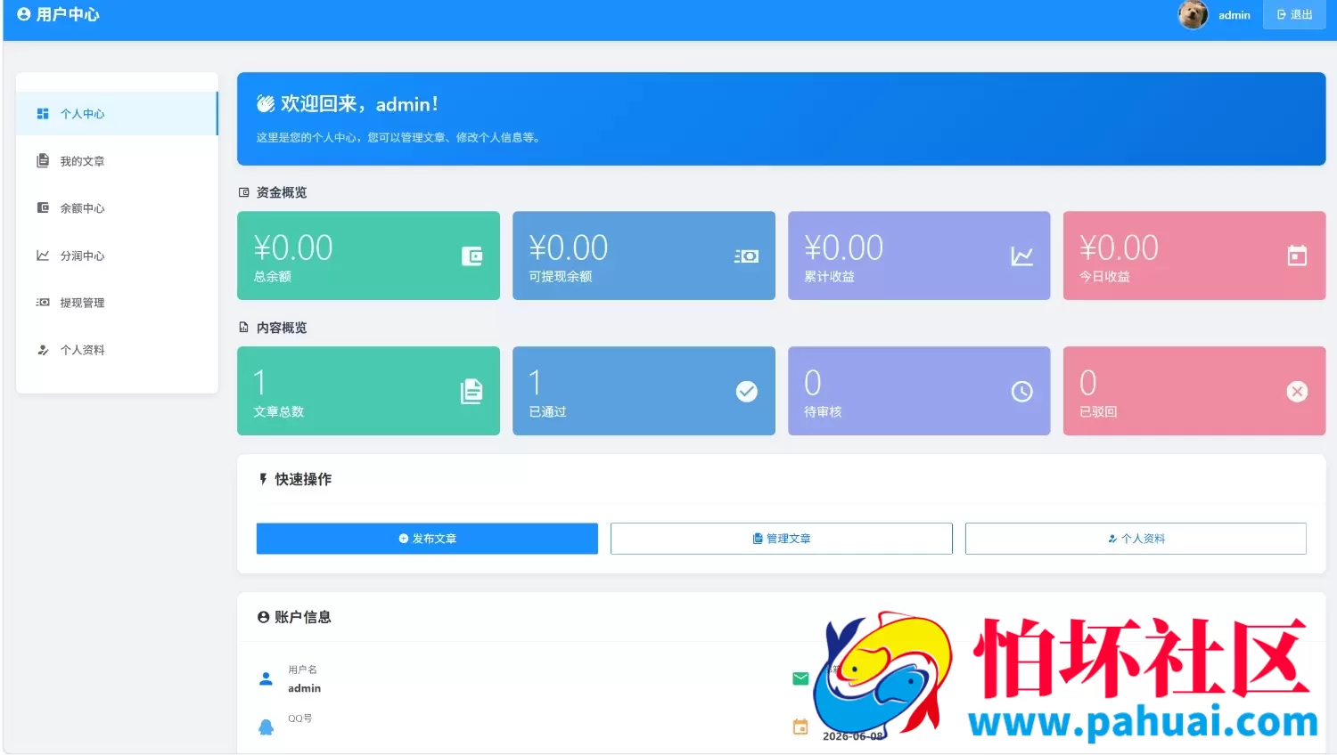Click the 个人资料 quick action button
The height and width of the screenshot is (755, 1337).
click(1136, 539)
